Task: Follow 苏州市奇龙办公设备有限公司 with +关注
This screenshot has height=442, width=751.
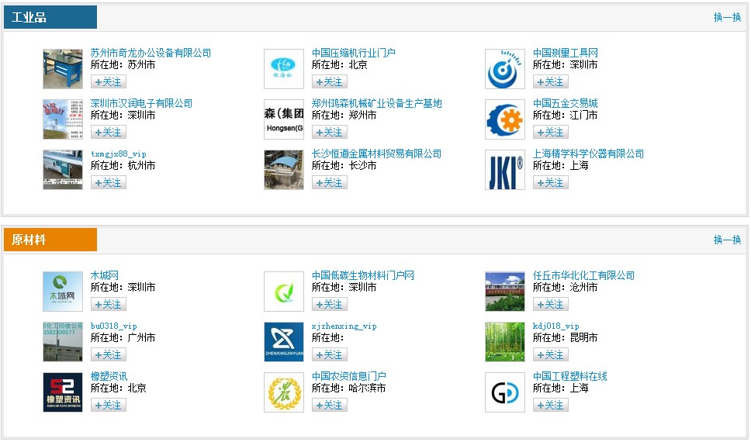Action: (108, 81)
